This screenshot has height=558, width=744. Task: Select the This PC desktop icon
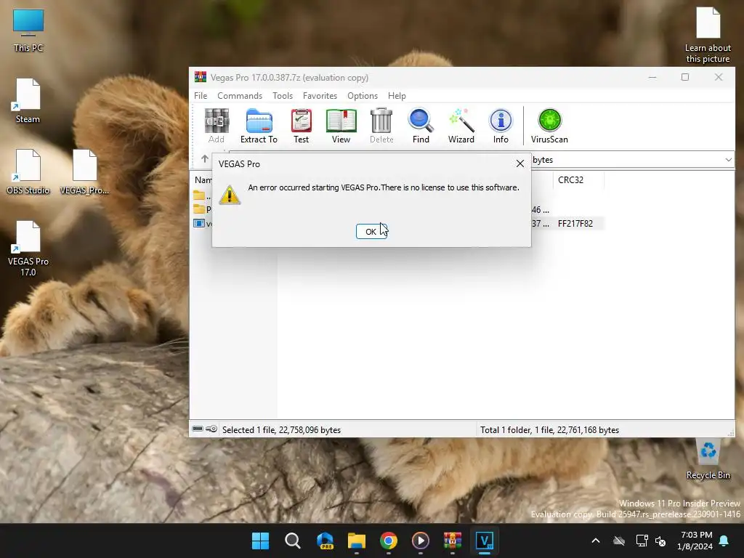[28, 31]
